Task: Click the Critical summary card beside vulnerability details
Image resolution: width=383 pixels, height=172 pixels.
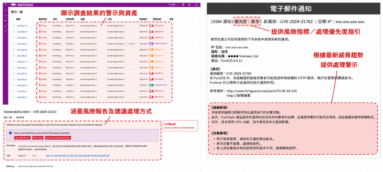Action: 180,126
